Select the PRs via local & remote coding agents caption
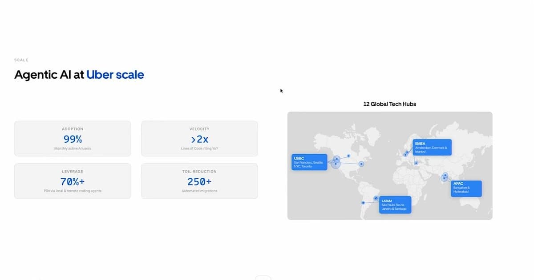 73,191
